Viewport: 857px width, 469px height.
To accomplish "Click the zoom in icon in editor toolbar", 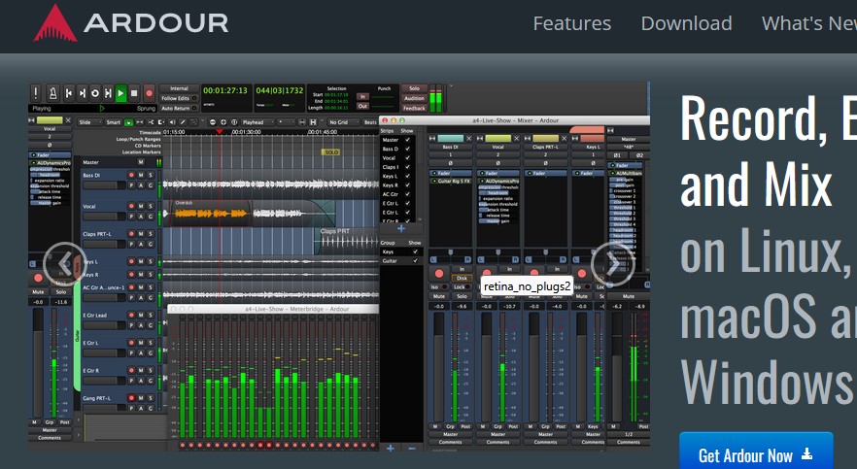I will 223,122.
